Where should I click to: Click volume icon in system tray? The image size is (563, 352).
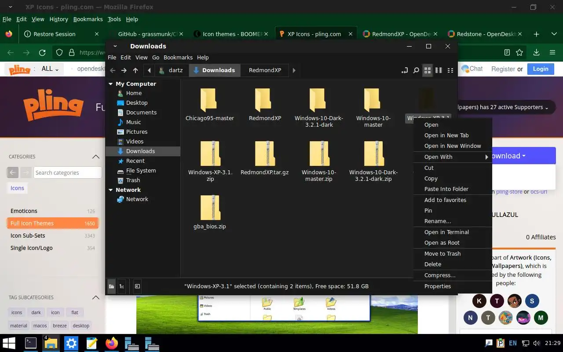tap(536, 343)
